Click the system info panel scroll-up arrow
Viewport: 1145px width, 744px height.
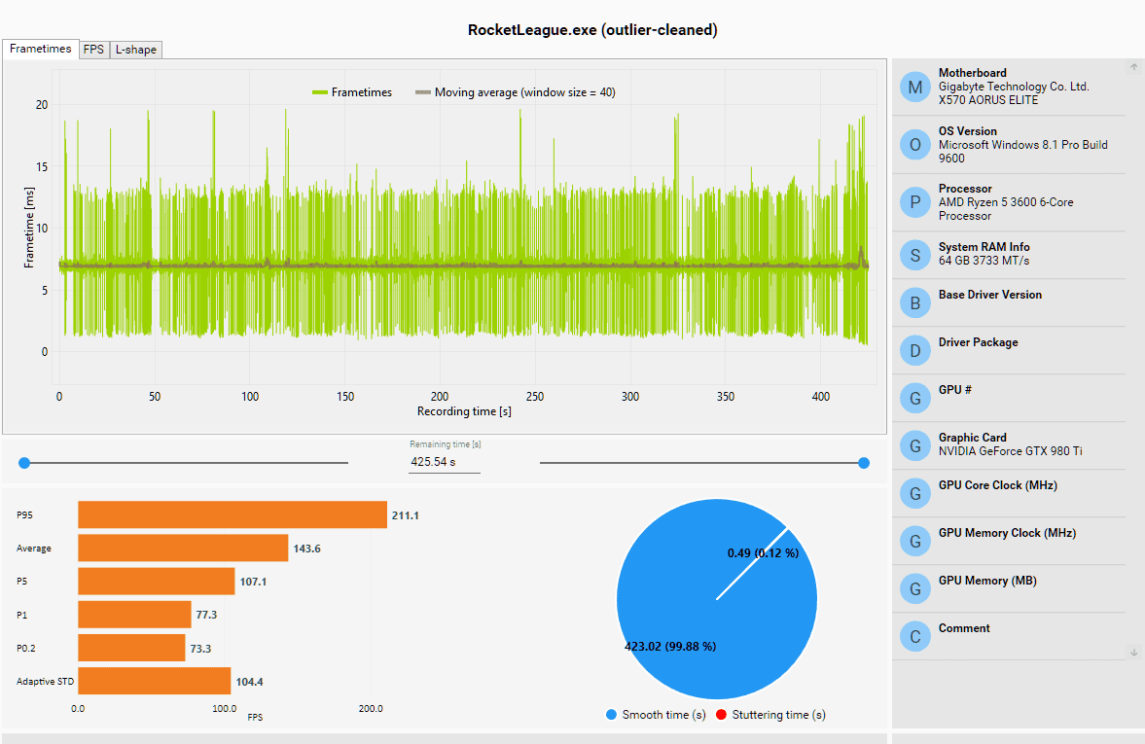1134,66
